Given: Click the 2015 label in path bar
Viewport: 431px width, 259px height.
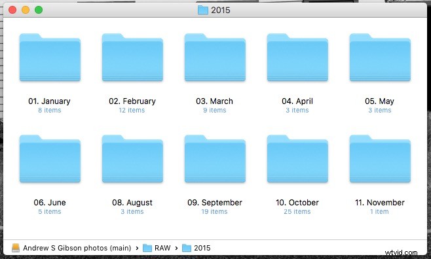Looking at the screenshot, I should [x=202, y=248].
